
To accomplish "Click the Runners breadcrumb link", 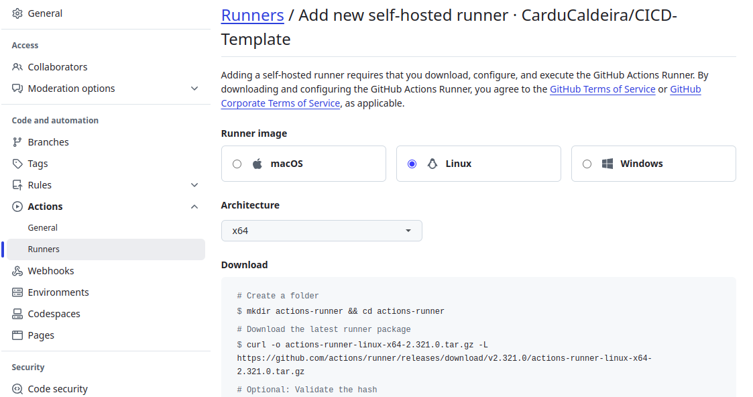I will (x=252, y=15).
